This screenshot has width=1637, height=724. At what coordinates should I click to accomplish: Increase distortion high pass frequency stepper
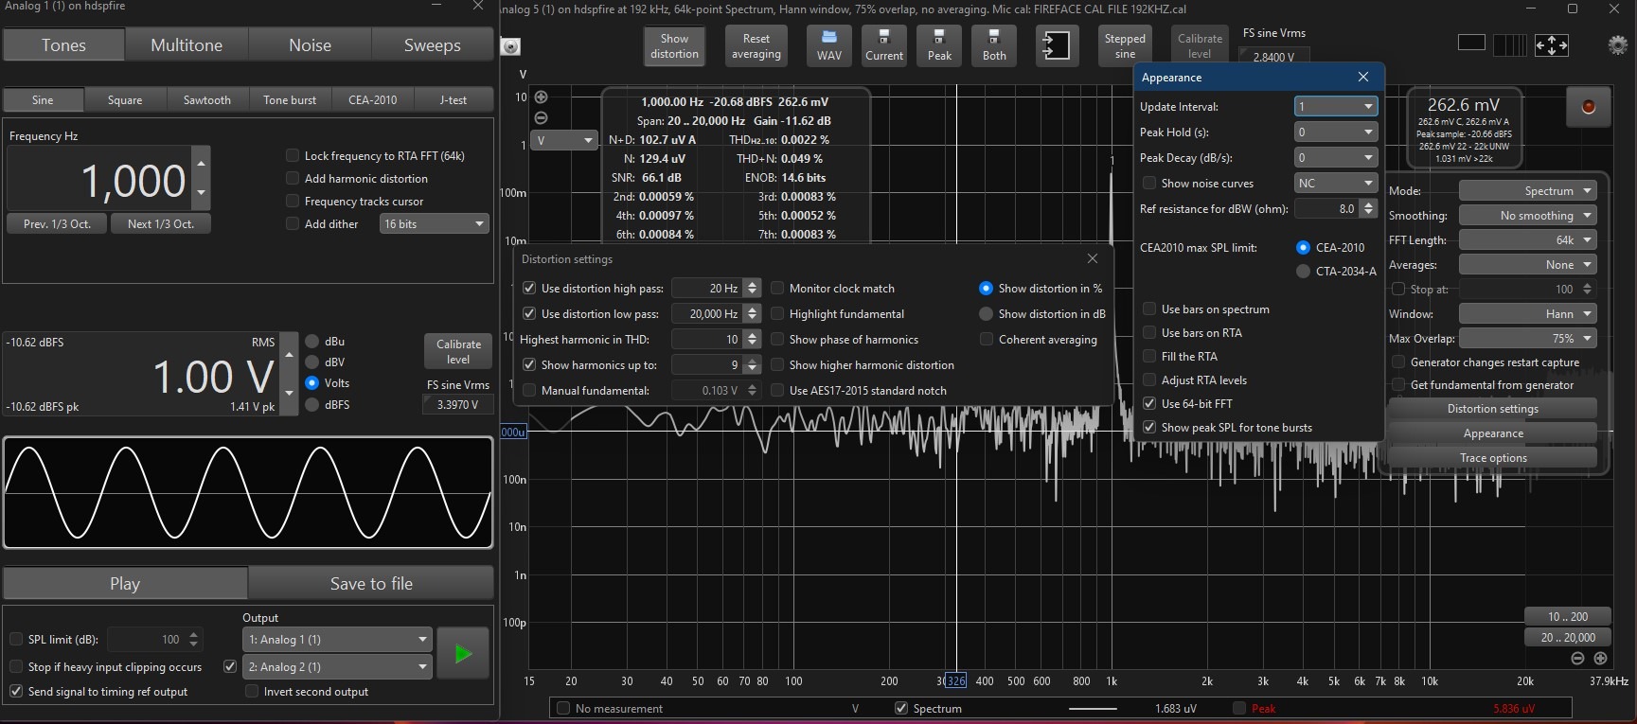click(753, 284)
